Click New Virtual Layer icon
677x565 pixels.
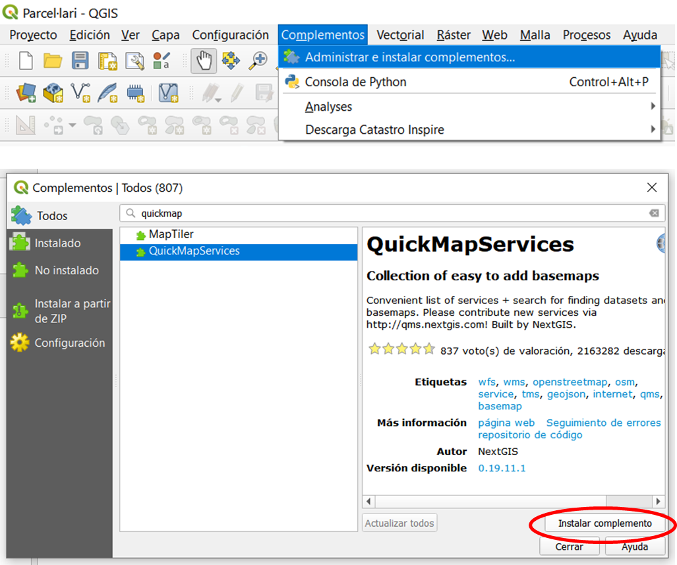[x=168, y=93]
